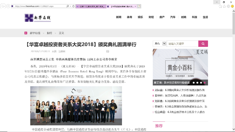Click the scrollbar down arrow

234,129
